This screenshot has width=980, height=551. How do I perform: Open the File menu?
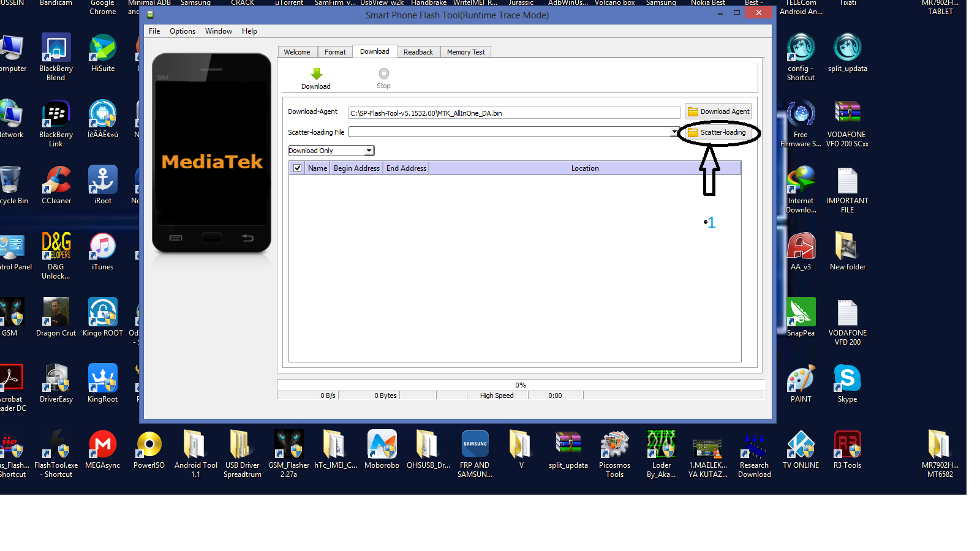point(154,31)
